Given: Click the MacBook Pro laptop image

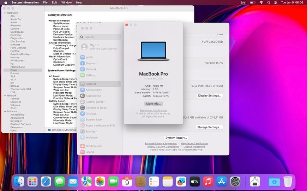Looking at the screenshot, I should tap(153, 51).
